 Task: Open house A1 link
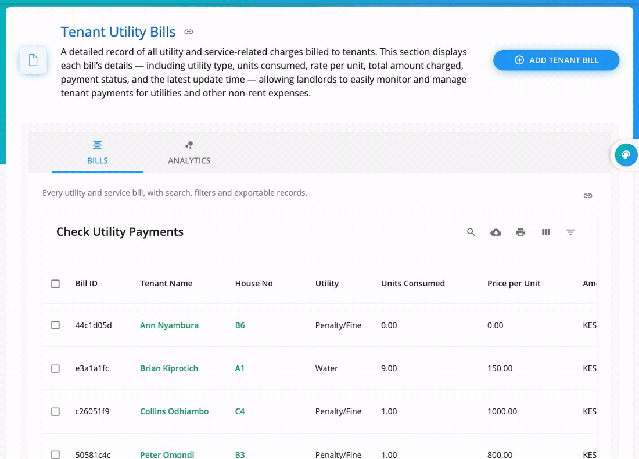[239, 368]
